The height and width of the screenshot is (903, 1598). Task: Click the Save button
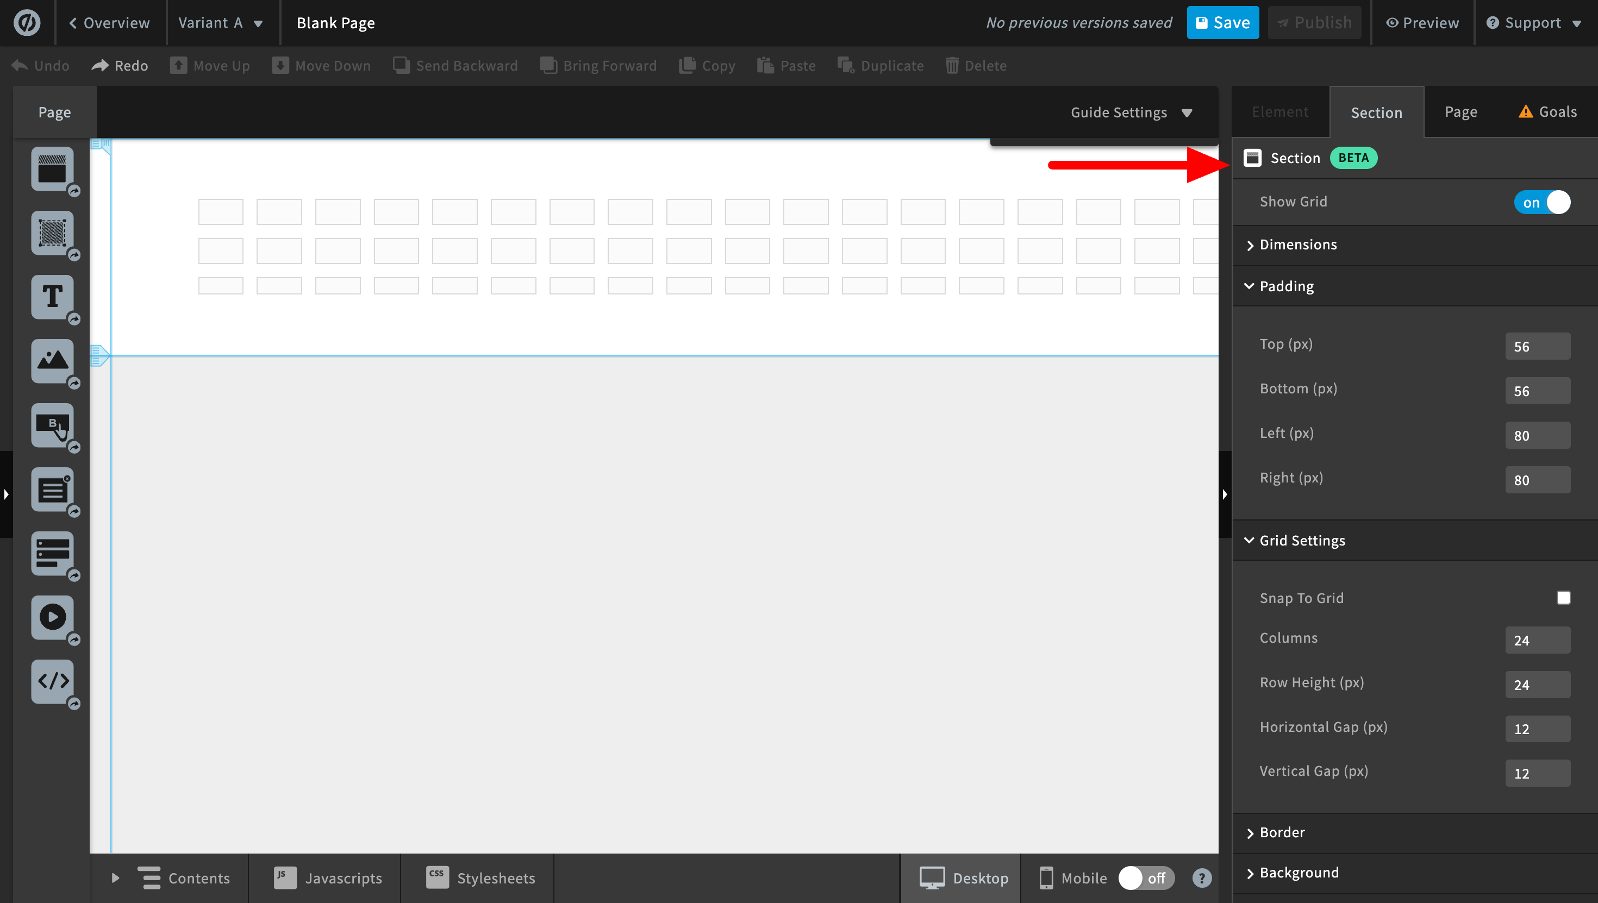[1222, 23]
